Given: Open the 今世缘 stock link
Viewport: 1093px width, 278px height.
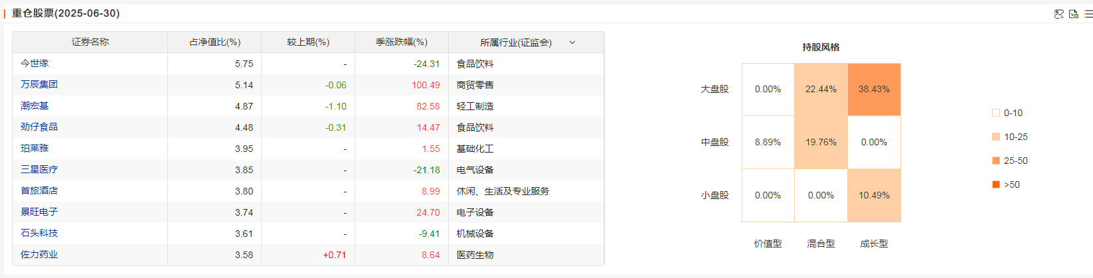Looking at the screenshot, I should point(35,64).
